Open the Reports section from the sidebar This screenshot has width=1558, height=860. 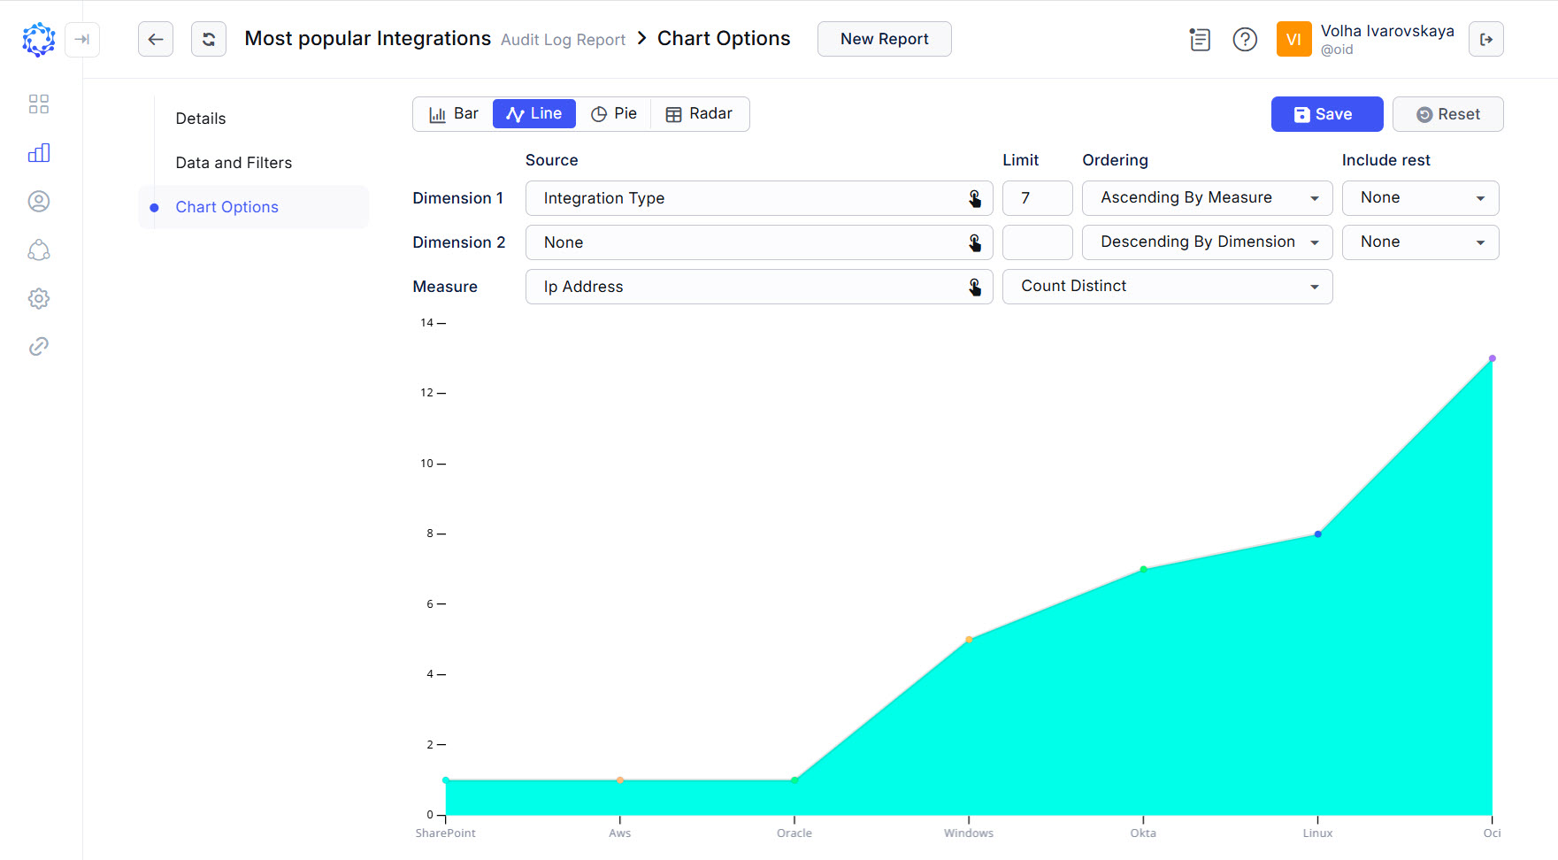click(39, 152)
